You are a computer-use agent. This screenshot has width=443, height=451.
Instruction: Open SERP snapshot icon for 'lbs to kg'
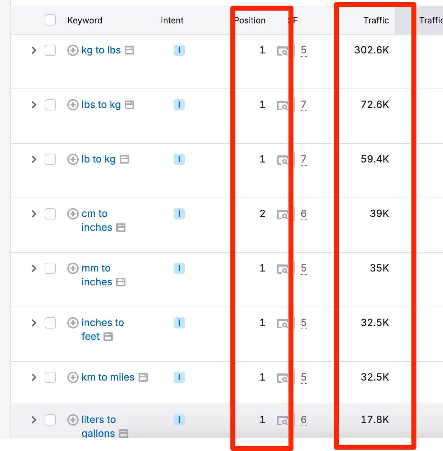point(282,105)
